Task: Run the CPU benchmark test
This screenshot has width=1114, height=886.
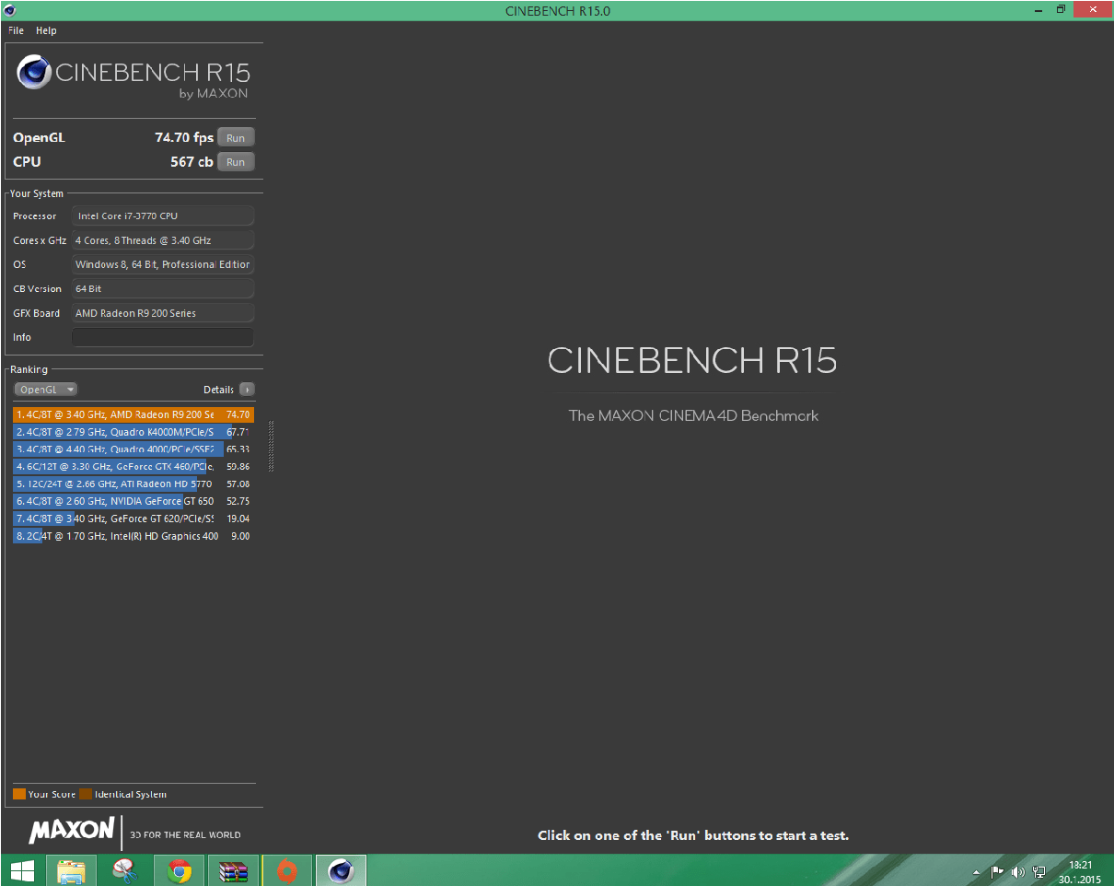Action: click(x=236, y=162)
